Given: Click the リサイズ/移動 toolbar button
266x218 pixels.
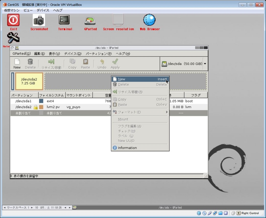Looking at the screenshot, I should [51, 64].
